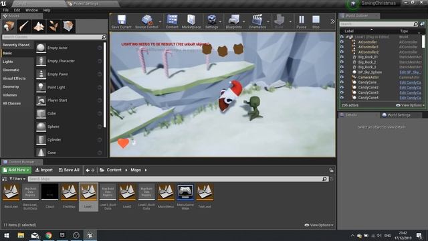Open Source Control dropdown arrow
The width and height of the screenshot is (428, 241).
(x=160, y=21)
